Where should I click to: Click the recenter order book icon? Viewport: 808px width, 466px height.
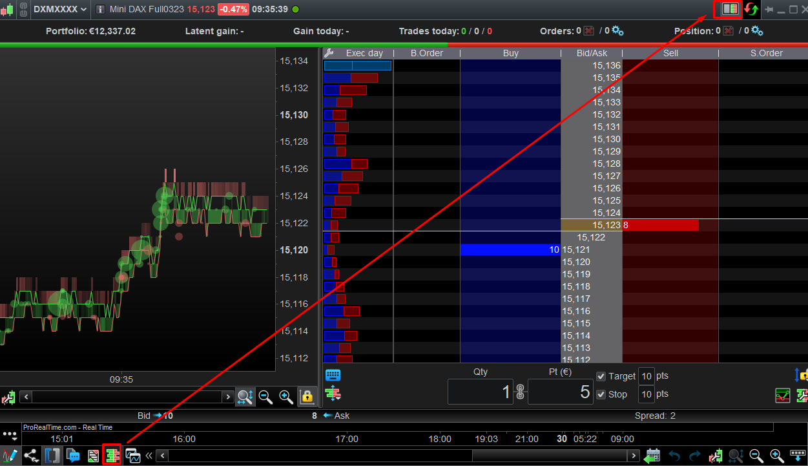(333, 393)
